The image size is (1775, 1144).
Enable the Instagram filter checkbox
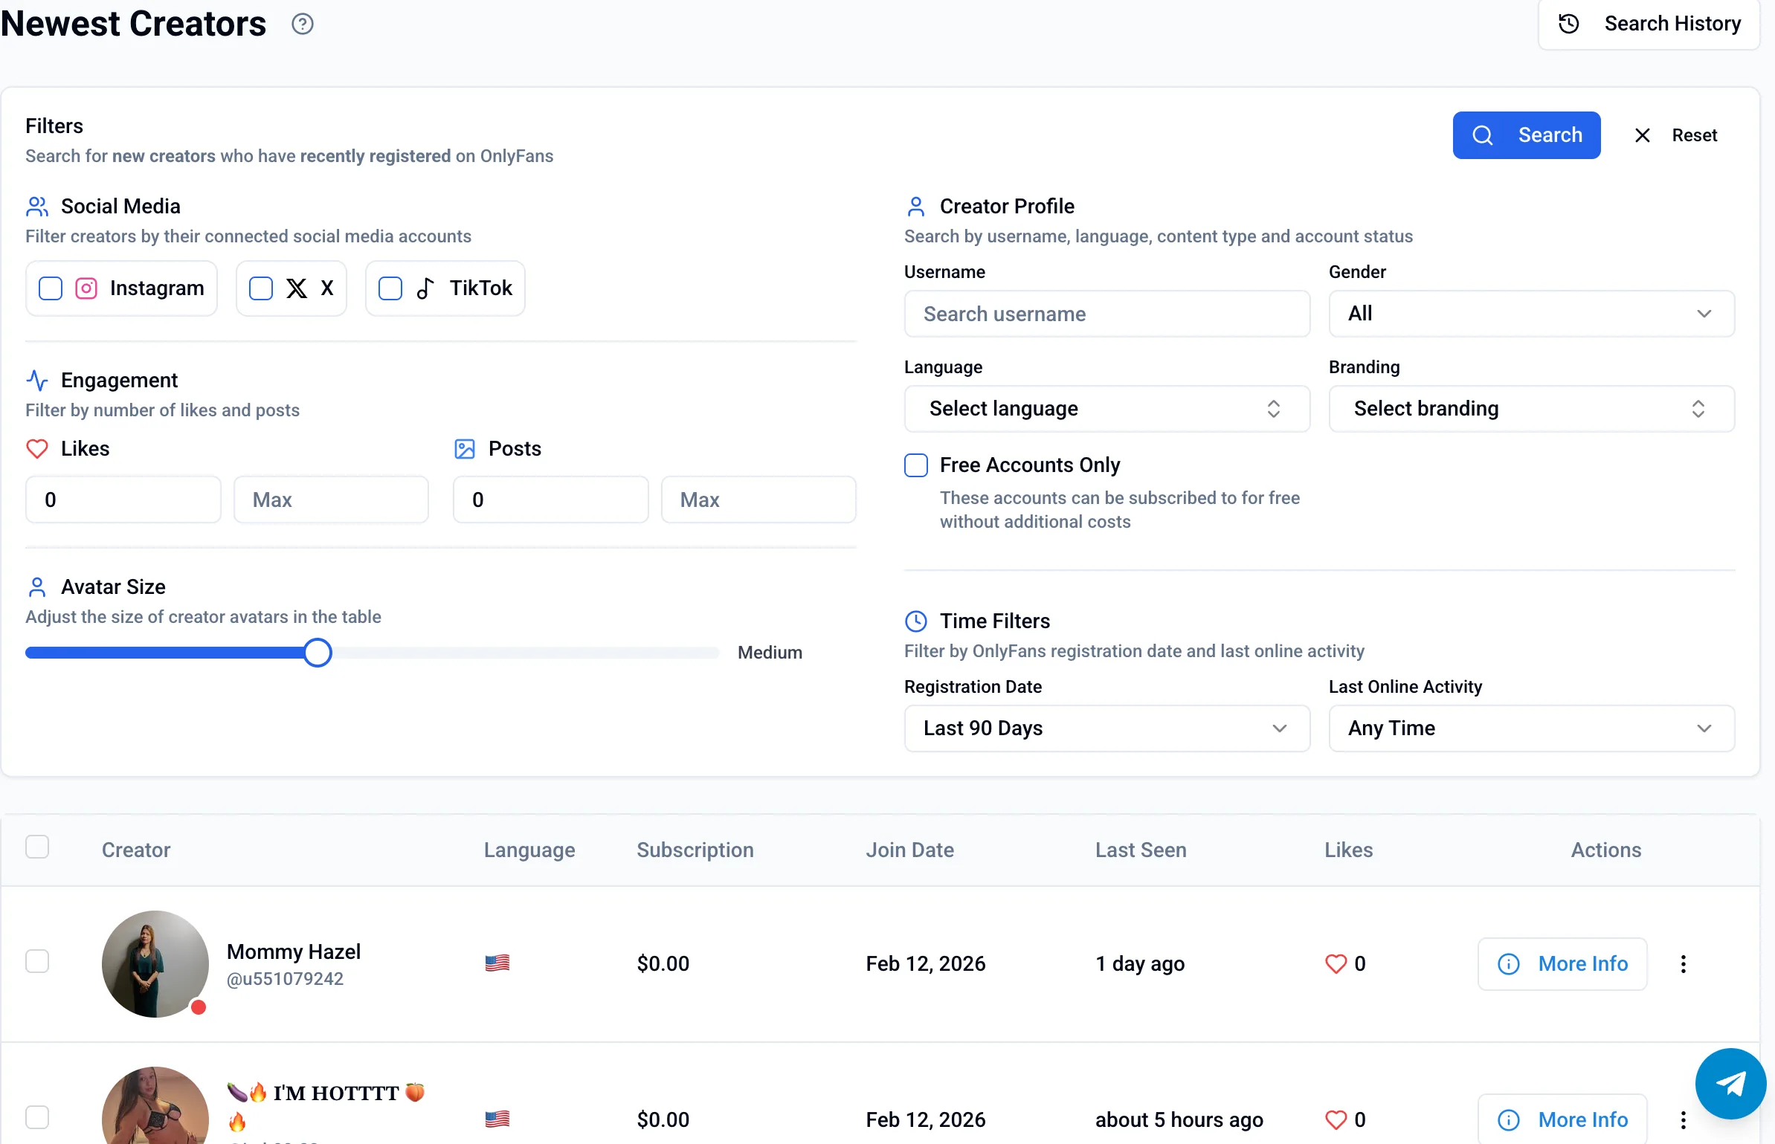pyautogui.click(x=51, y=288)
